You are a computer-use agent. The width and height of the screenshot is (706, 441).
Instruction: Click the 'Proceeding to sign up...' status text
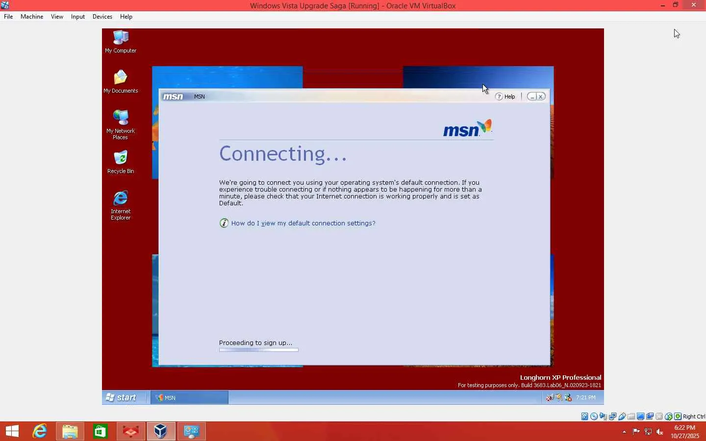255,343
